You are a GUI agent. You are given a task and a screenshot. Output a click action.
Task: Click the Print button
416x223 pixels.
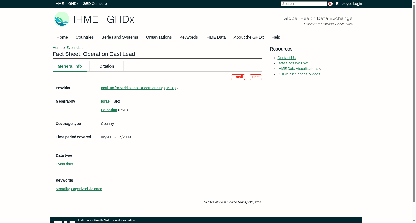[256, 77]
